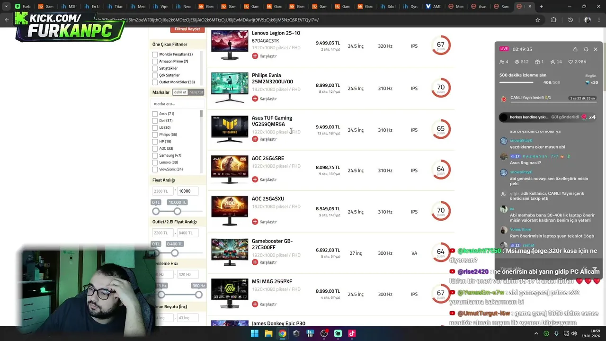Toggle brand filter to 'hariç tut'
606x341 pixels.
click(x=196, y=92)
